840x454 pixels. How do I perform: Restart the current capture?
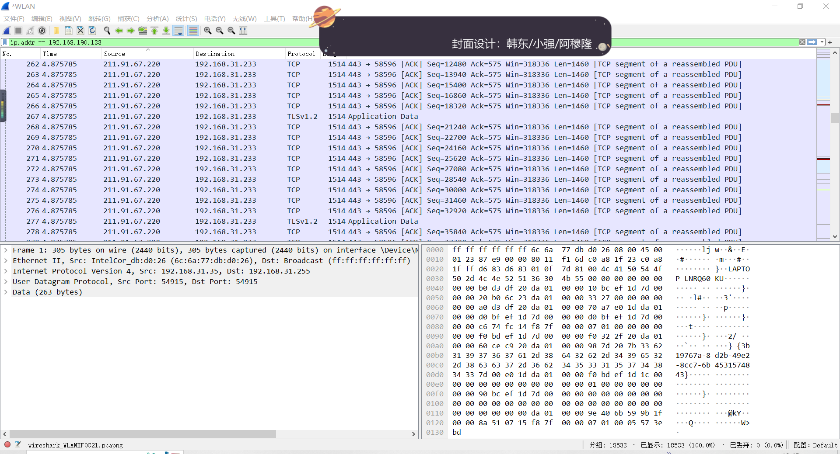click(x=30, y=31)
